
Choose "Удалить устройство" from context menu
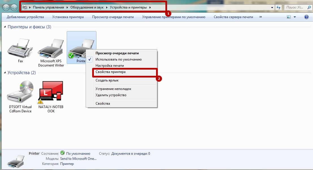(111, 95)
